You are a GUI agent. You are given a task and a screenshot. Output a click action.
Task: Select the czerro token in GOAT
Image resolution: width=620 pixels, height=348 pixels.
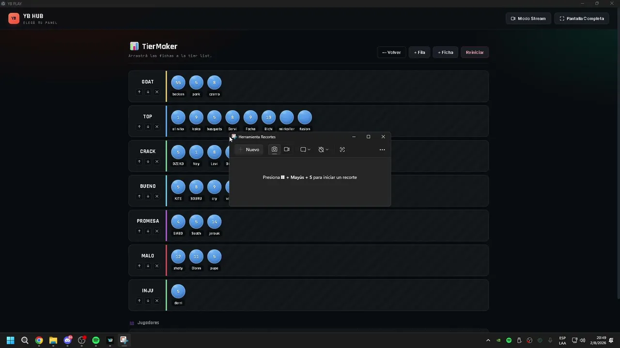(214, 83)
